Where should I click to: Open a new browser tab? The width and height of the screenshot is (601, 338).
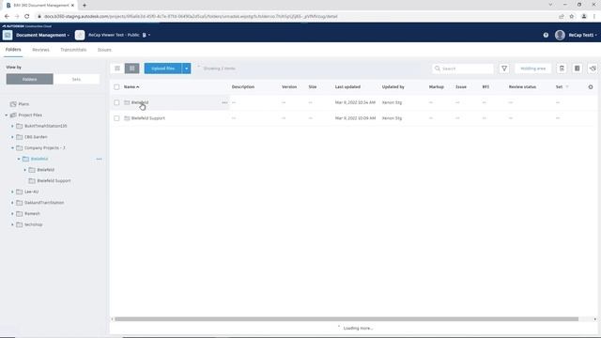point(85,5)
